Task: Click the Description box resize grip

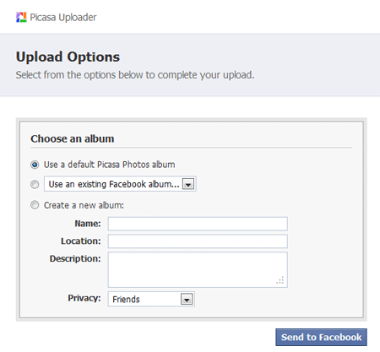Action: pyautogui.click(x=280, y=280)
